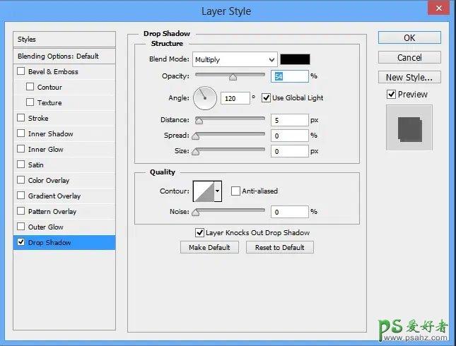The height and width of the screenshot is (346, 456).
Task: Click the Cancel button
Action: 409,57
